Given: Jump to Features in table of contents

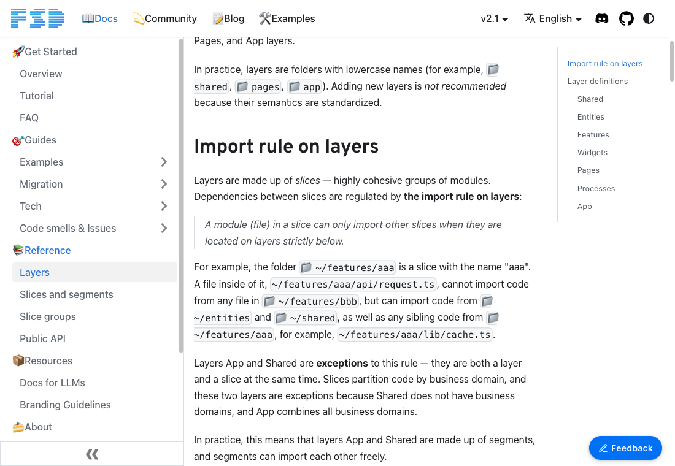Looking at the screenshot, I should point(593,135).
